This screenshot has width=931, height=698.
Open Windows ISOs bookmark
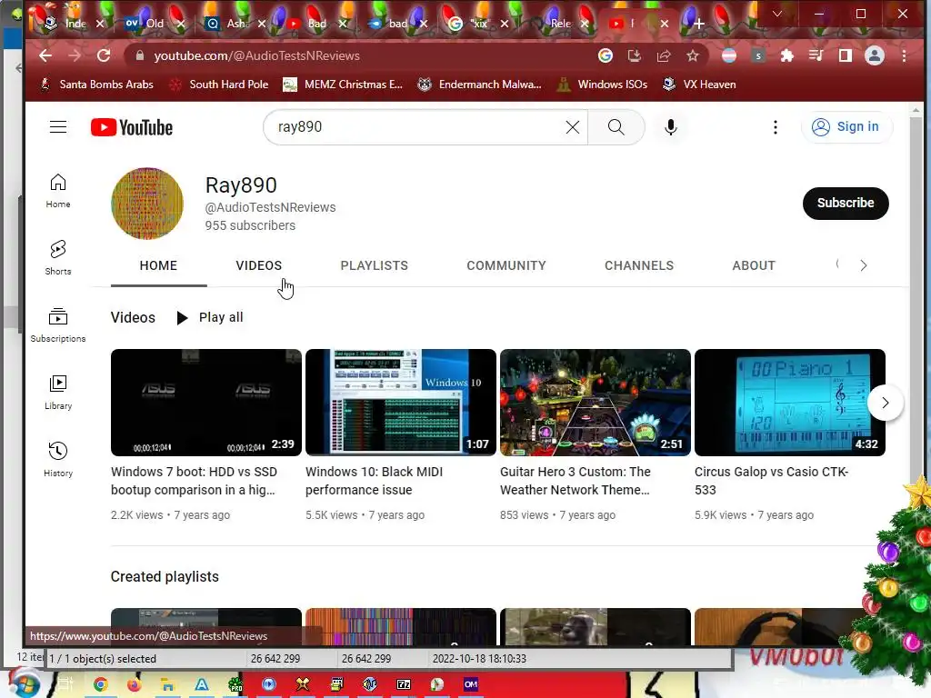(x=603, y=85)
